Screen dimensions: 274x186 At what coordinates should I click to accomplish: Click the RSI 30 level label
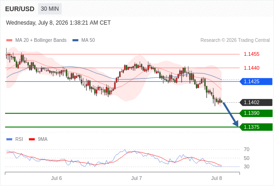[247, 166]
